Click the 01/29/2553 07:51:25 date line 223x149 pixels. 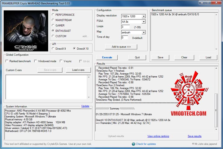pos(124,114)
